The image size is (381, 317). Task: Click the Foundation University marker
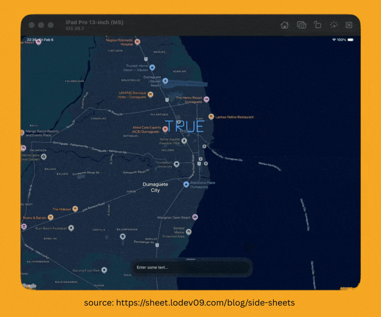[x=177, y=164]
